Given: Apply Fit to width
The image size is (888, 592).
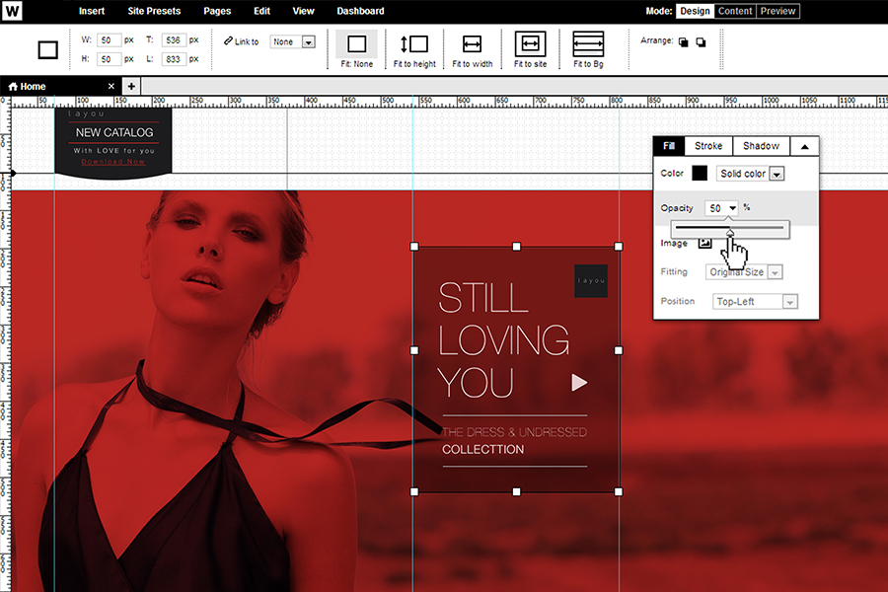Looking at the screenshot, I should [x=472, y=44].
